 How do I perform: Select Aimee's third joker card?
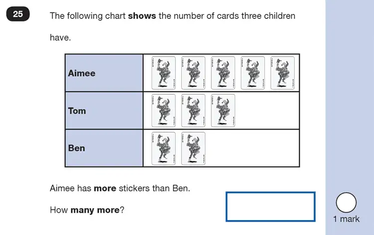(223, 73)
